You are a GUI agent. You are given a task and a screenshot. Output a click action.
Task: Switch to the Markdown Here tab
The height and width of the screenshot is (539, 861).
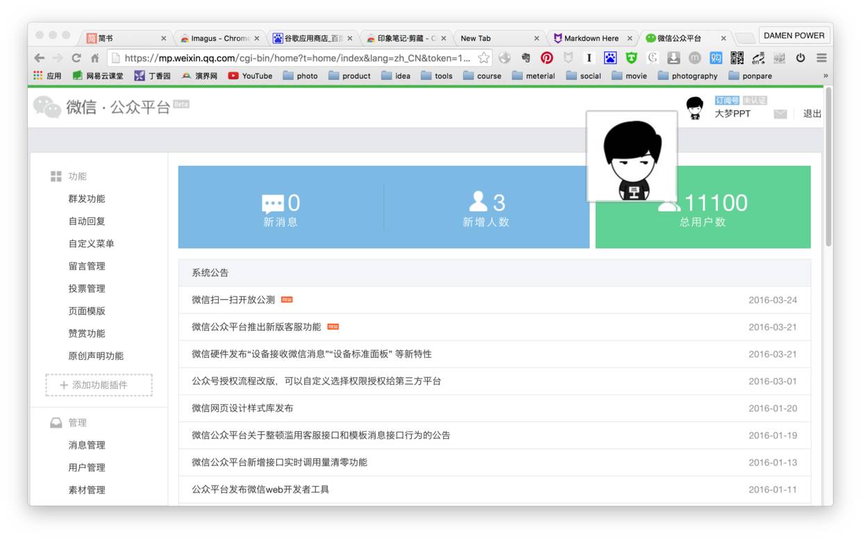pyautogui.click(x=592, y=38)
